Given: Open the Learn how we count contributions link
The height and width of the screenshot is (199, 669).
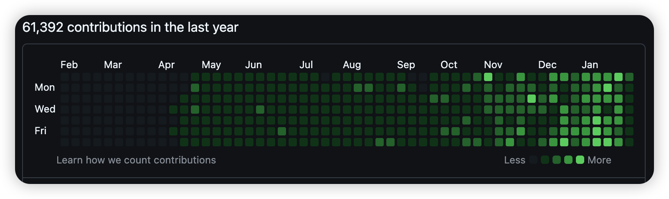Looking at the screenshot, I should (x=136, y=160).
